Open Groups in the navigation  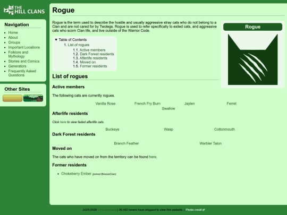tap(14, 42)
